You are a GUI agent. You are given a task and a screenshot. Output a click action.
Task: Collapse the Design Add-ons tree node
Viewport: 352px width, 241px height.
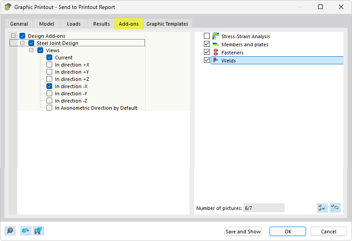pyautogui.click(x=14, y=36)
